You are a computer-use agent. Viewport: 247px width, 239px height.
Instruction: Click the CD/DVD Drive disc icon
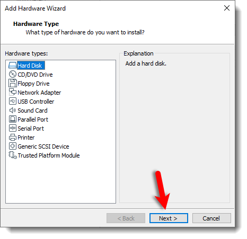(x=13, y=74)
